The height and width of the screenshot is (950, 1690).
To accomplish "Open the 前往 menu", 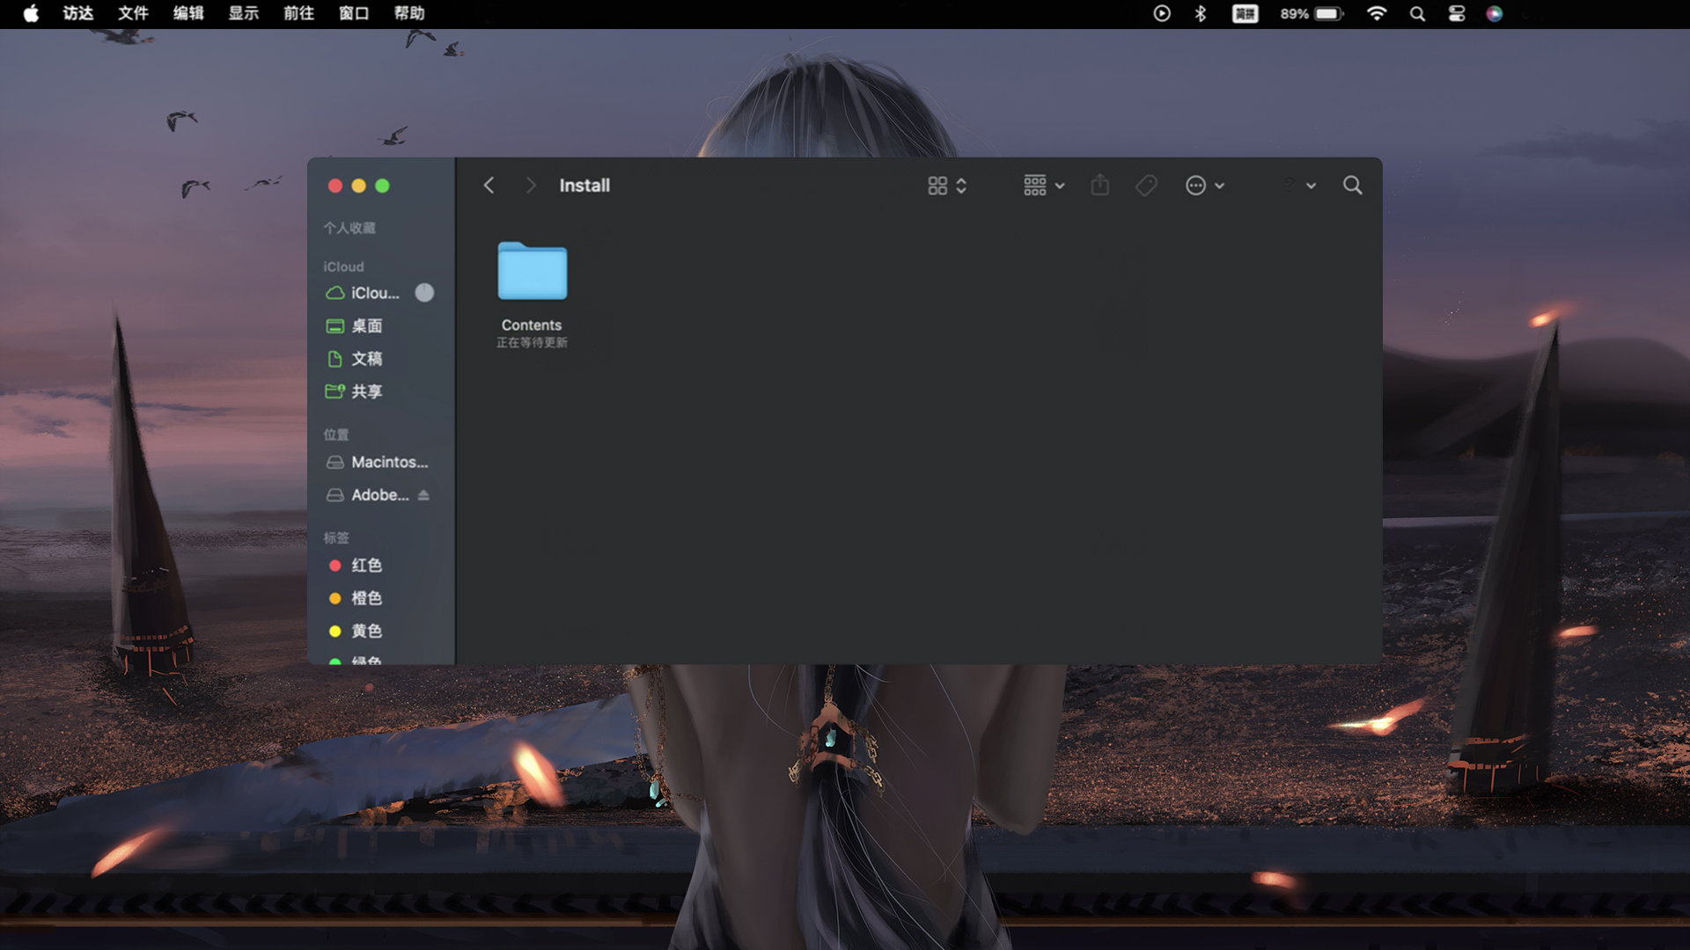I will 298,13.
